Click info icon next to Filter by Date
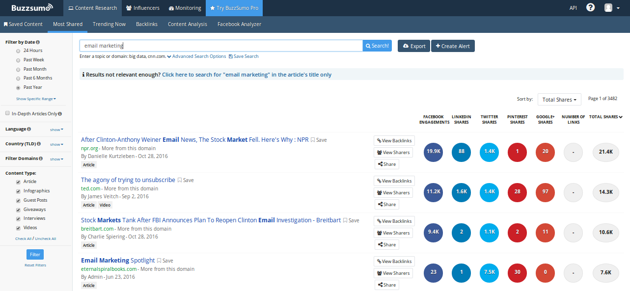The width and height of the screenshot is (630, 291). [x=38, y=42]
